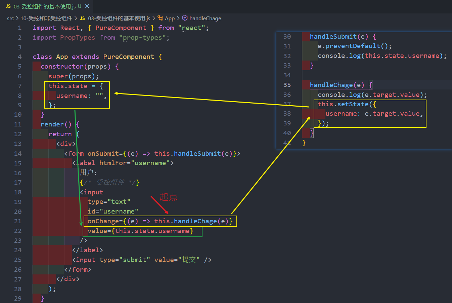Click "this.state.username" on line 32
Viewport: 452px width, 303px height.
click(402, 56)
